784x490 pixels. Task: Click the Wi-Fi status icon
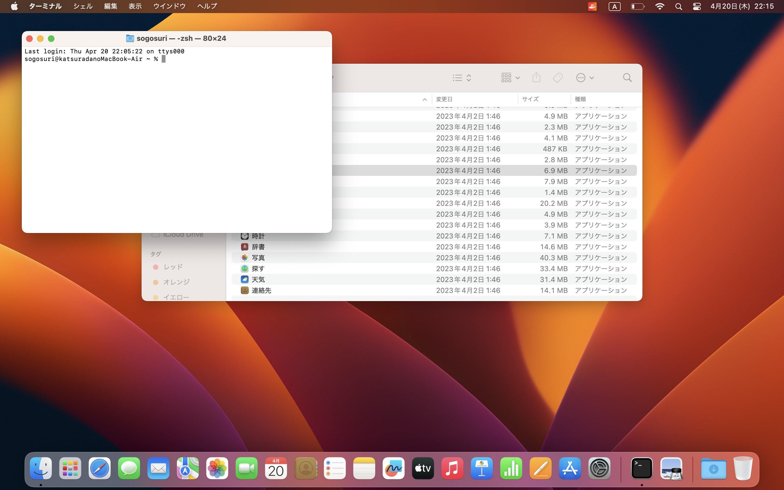click(660, 7)
